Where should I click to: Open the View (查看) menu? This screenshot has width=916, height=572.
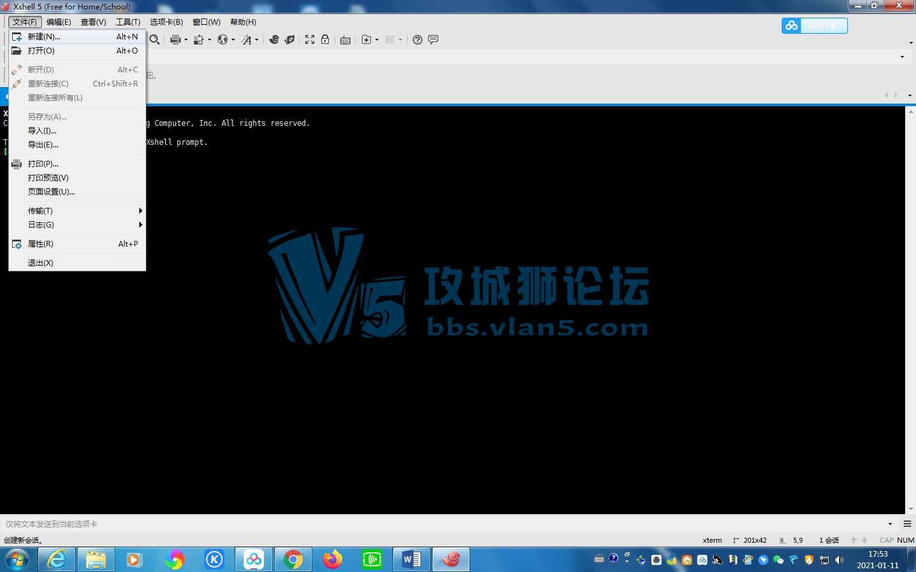pyautogui.click(x=94, y=22)
